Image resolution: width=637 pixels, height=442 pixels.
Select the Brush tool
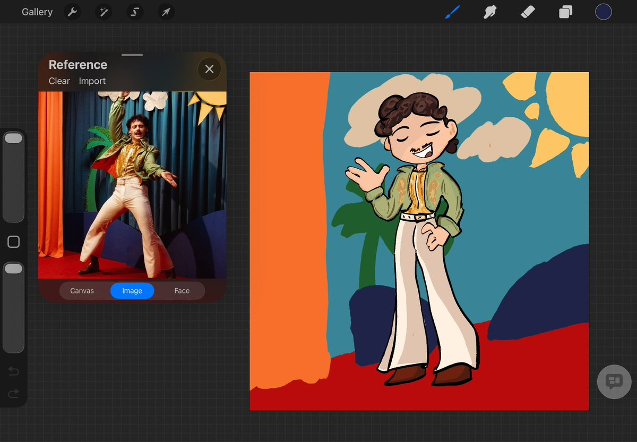pyautogui.click(x=452, y=12)
